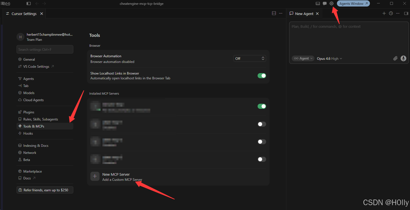Open the Marketplace section

point(45,171)
